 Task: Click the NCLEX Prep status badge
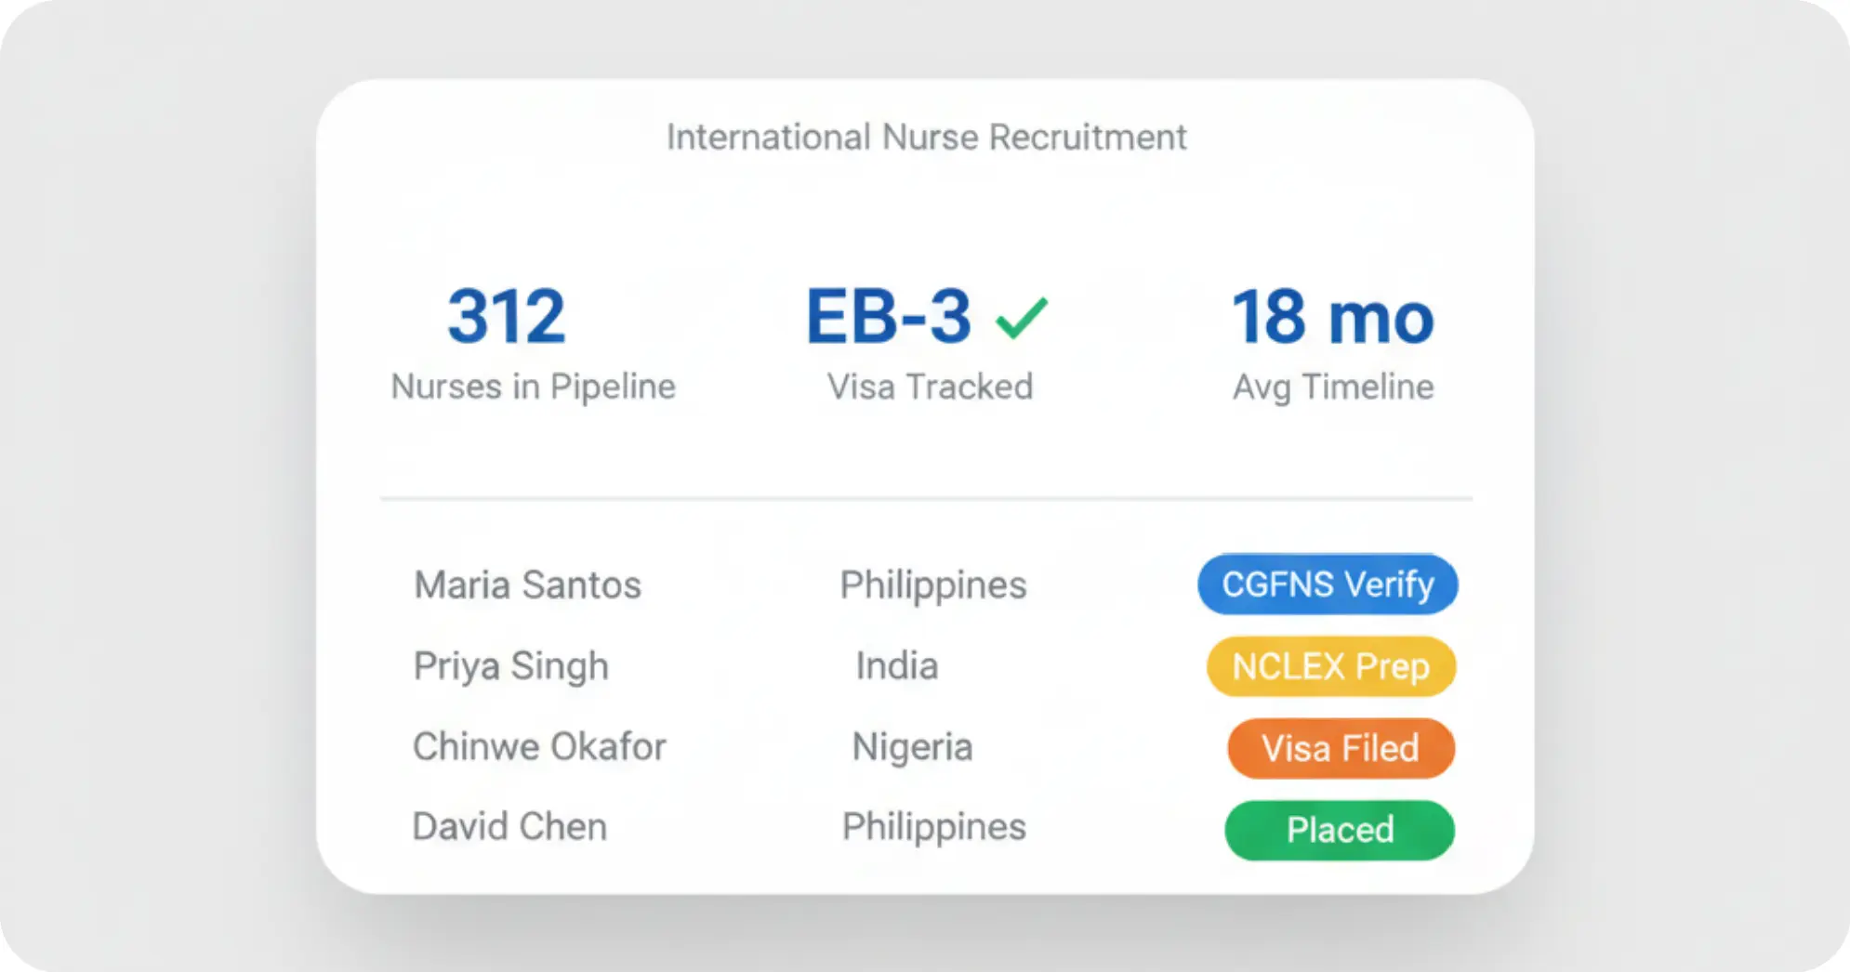click(1331, 666)
